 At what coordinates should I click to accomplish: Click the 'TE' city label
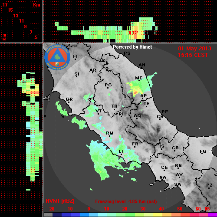point(147,104)
